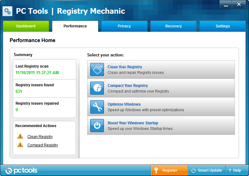Click the 'Registry issues repaired' label
249x176 pixels.
tap(37, 103)
